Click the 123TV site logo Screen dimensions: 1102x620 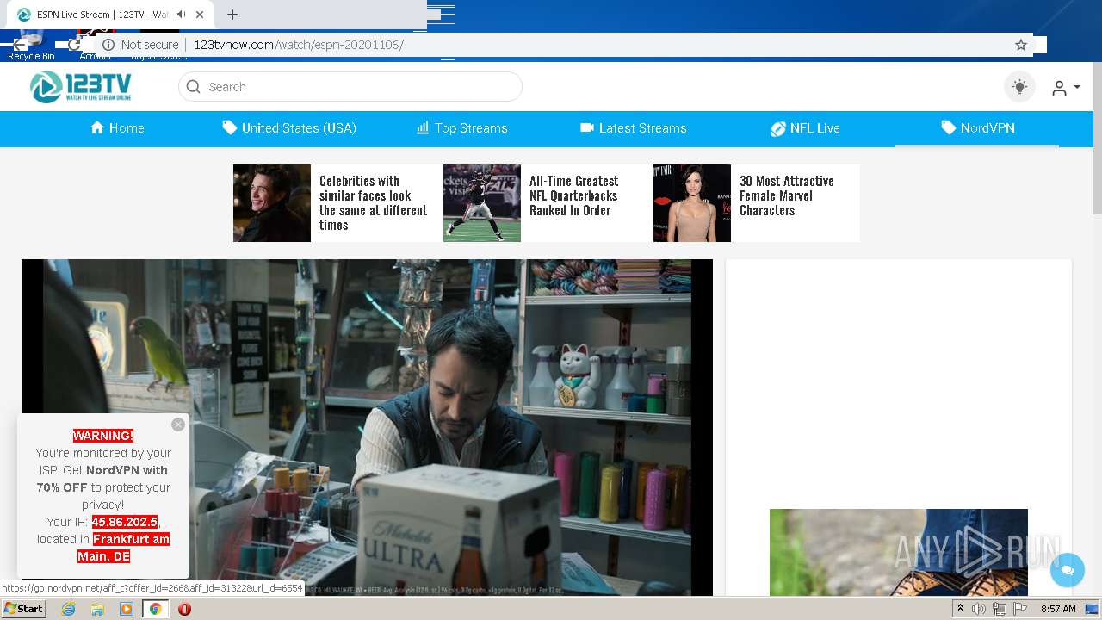click(x=81, y=87)
